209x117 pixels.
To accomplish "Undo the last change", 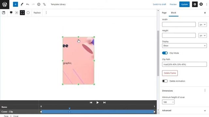I will [x=27, y=4].
